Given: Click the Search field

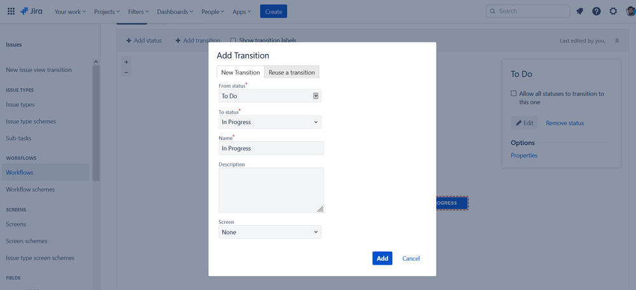Looking at the screenshot, I should click(528, 11).
